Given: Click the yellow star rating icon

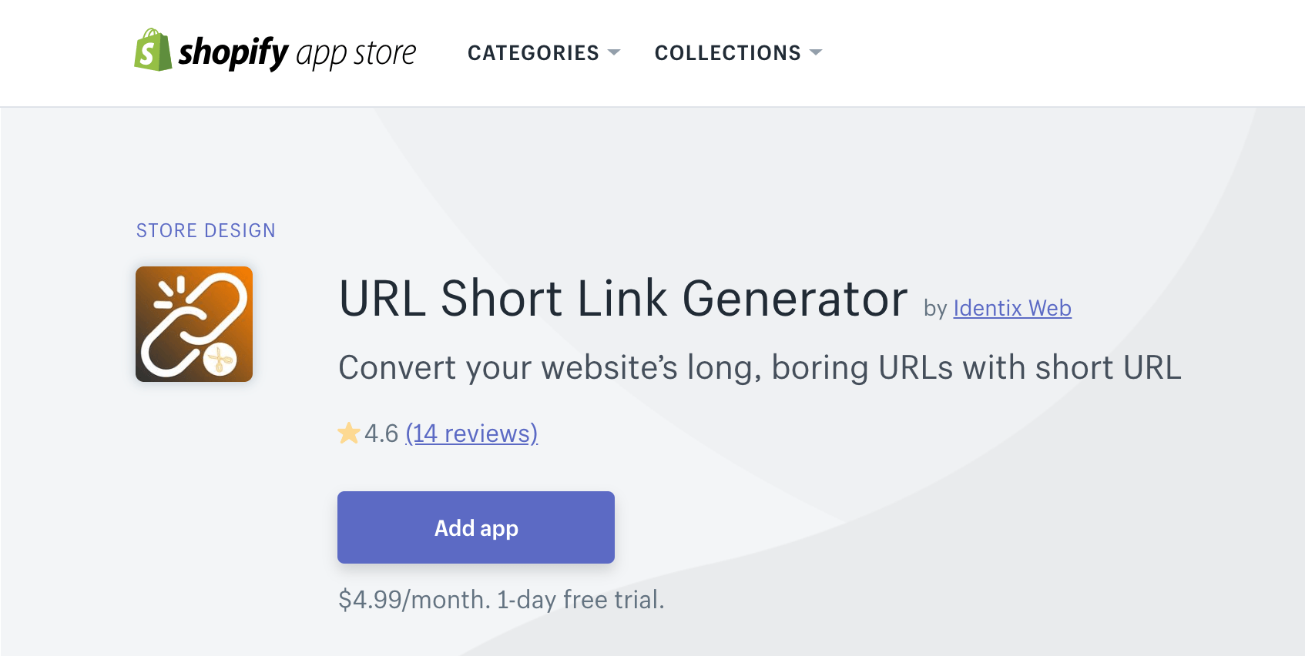Looking at the screenshot, I should [348, 433].
